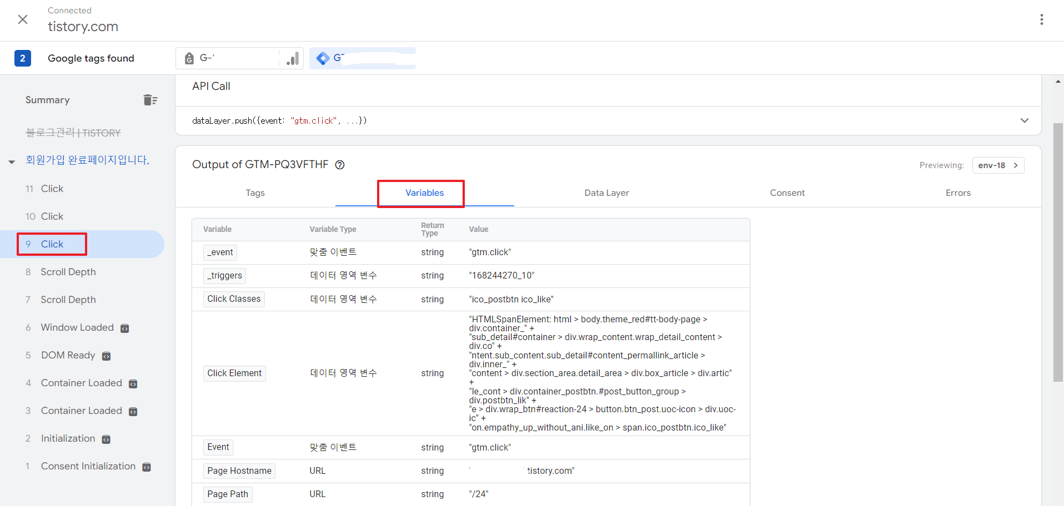Click the Event variable chip

(218, 447)
